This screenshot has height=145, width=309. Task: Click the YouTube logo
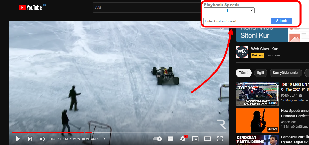click(30, 7)
